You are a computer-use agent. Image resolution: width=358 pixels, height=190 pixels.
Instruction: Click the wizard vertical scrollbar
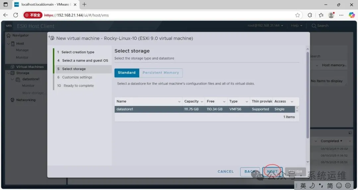(308, 96)
